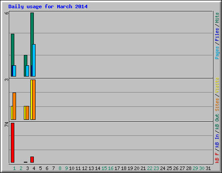This screenshot has height=173, width=222.
Task: Click day label 15 on the x-axis
Action: click(x=104, y=168)
